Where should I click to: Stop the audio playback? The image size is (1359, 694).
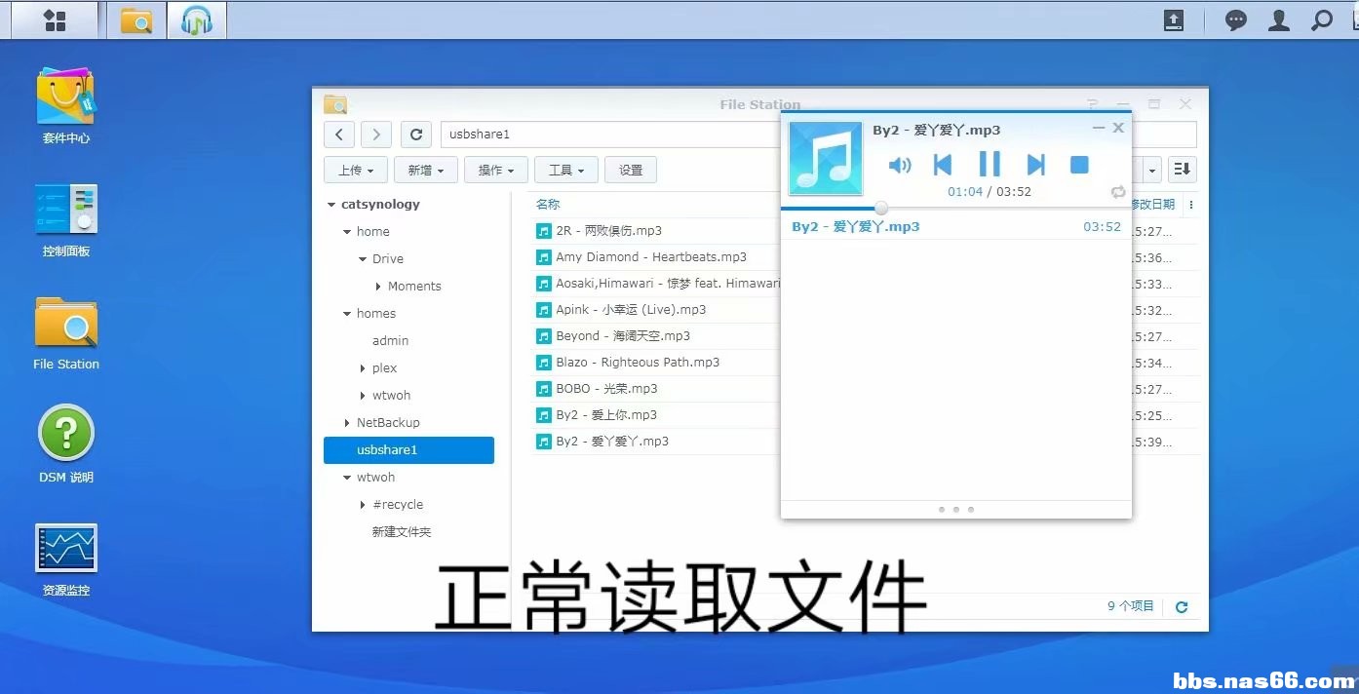(x=1079, y=165)
